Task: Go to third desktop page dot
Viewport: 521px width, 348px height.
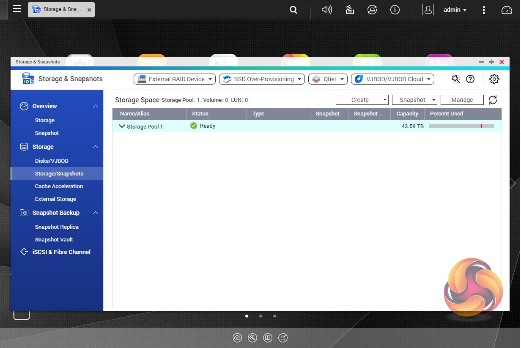Action: 274,316
